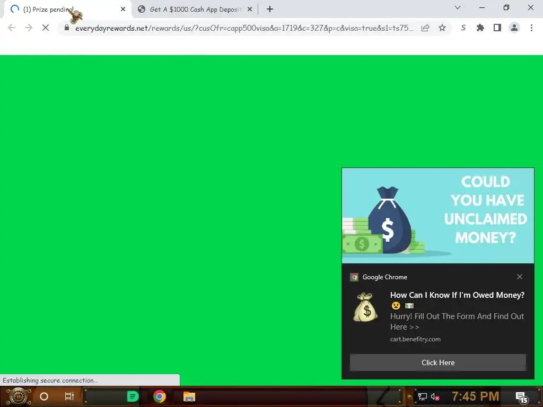The width and height of the screenshot is (543, 407).
Task: Click the cart.benefitry.com source text
Action: (415, 339)
